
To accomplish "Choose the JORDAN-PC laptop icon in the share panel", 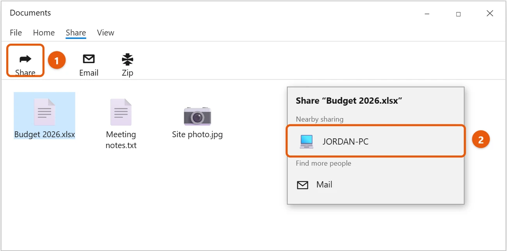I will 306,141.
